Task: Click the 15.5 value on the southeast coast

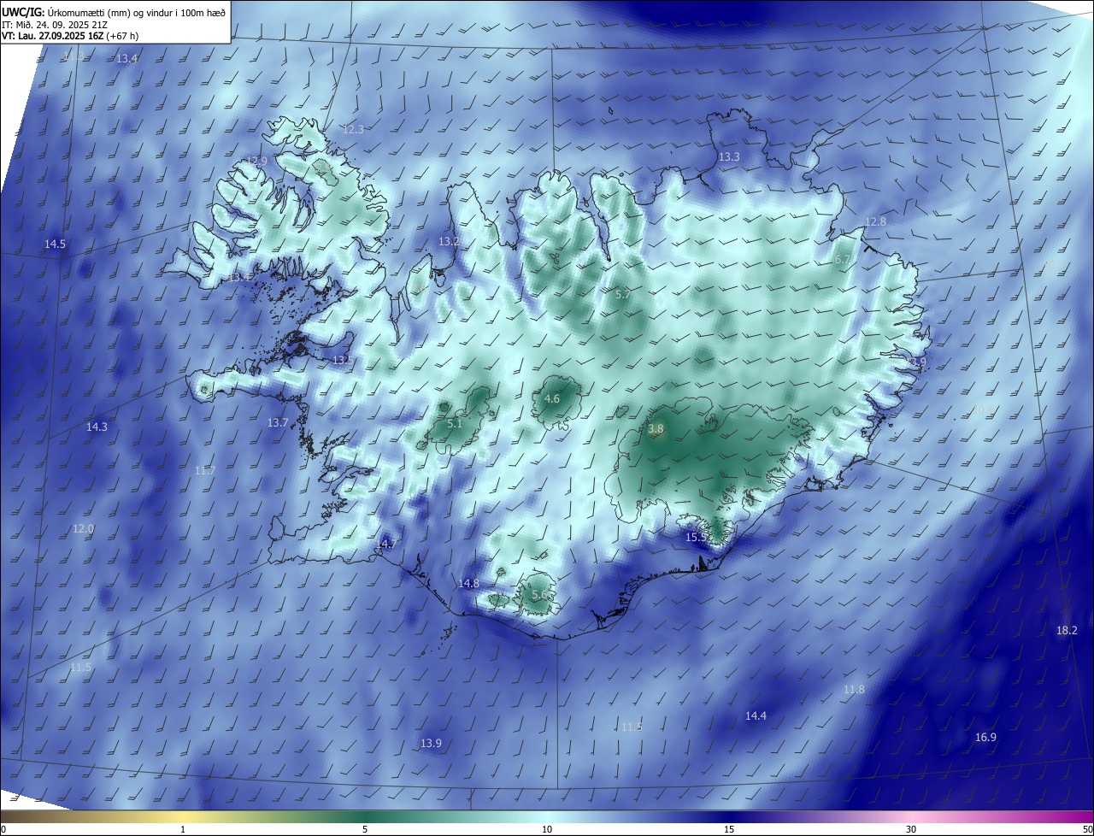Action: (697, 538)
